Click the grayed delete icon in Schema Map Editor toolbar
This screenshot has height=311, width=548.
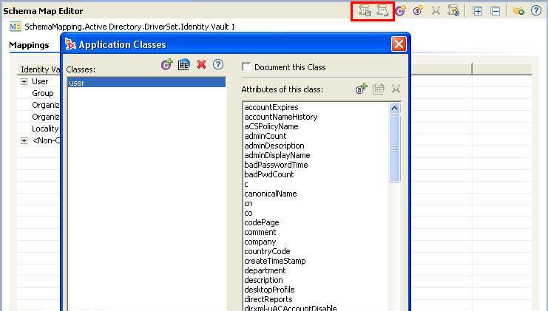[x=436, y=11]
